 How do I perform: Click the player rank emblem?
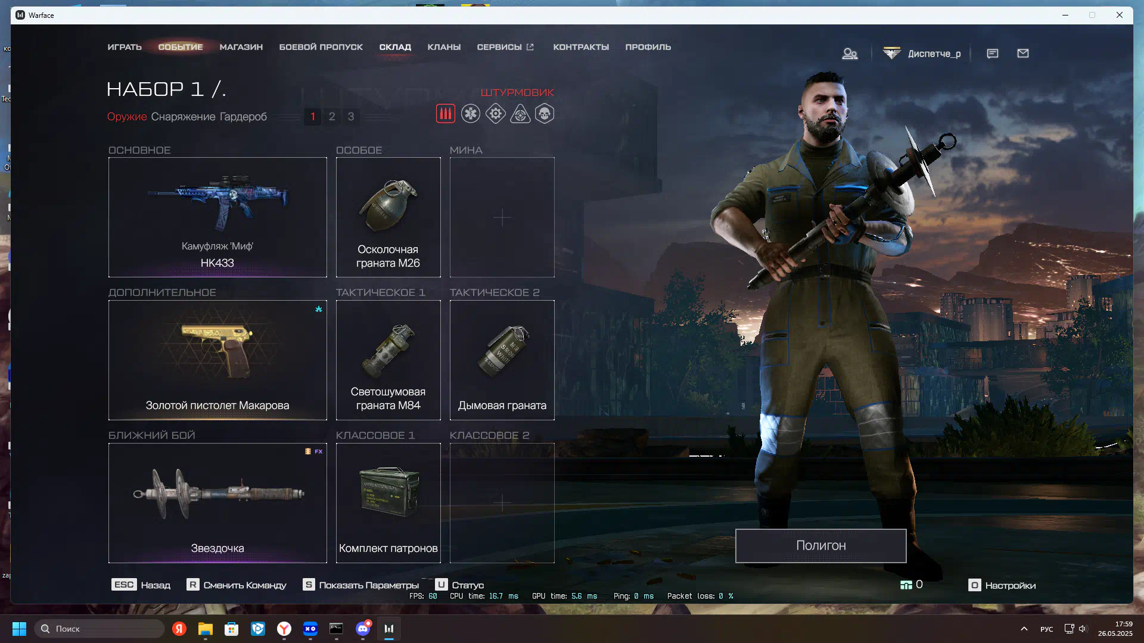(x=892, y=54)
